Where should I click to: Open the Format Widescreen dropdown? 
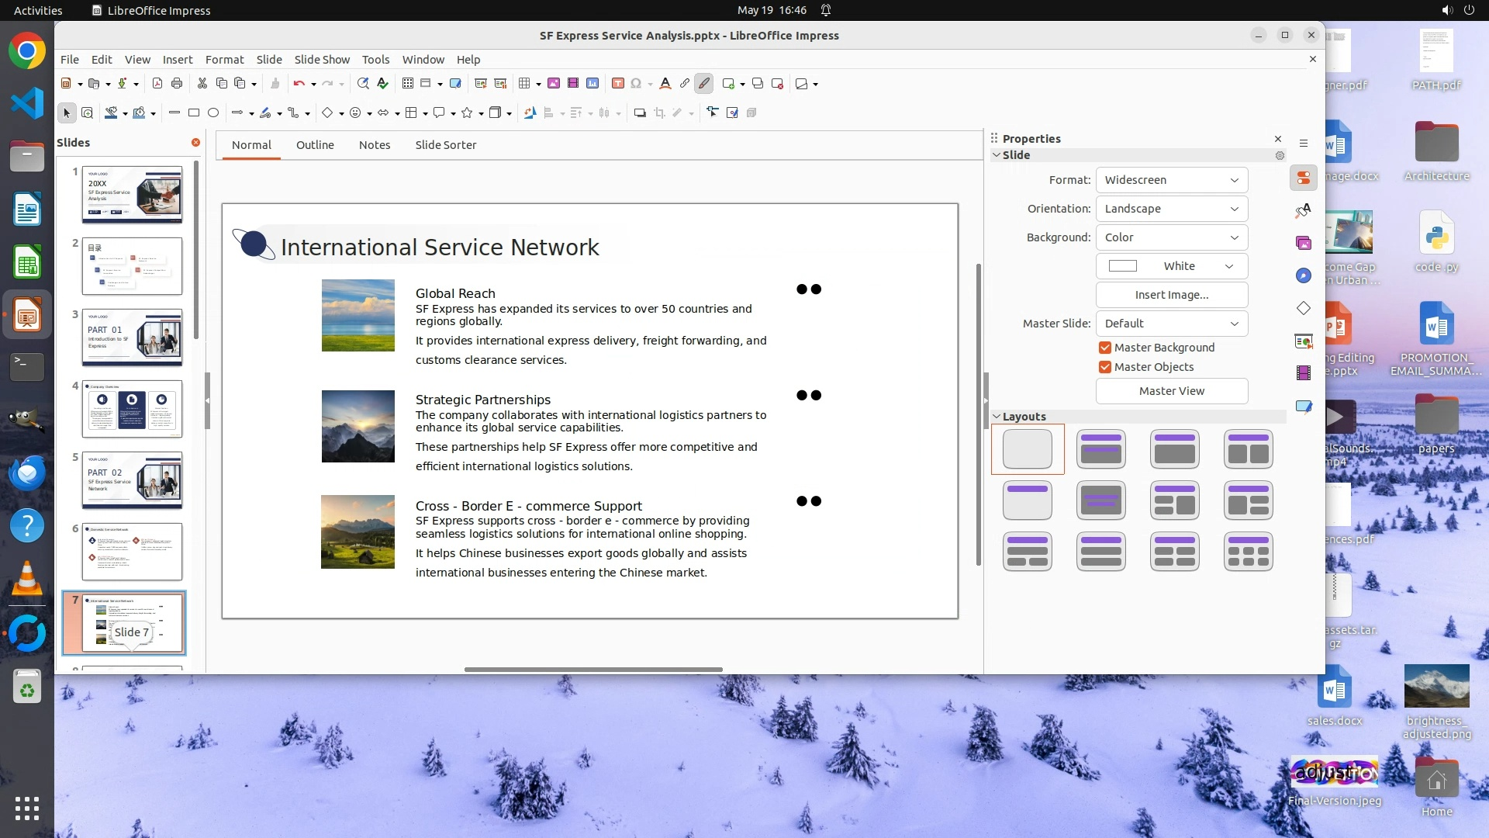(x=1171, y=180)
